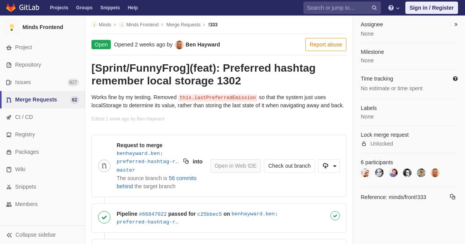Viewport: 465px width, 244px height.
Task: Open Help in the top navbar
Action: [x=133, y=8]
